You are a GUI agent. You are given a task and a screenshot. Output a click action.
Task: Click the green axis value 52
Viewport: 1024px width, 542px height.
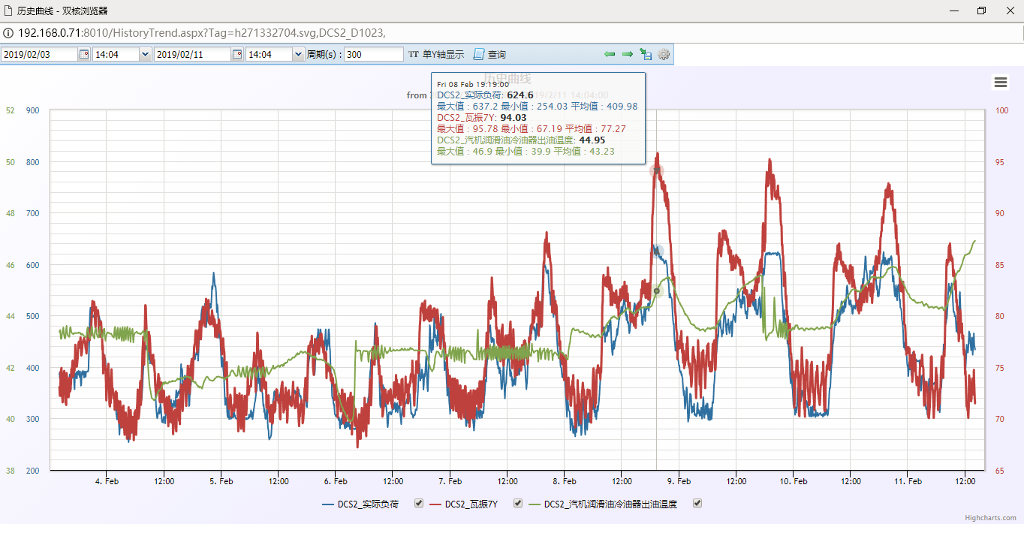click(x=10, y=110)
